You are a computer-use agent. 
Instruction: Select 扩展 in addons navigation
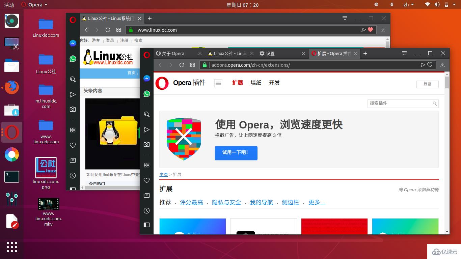pyautogui.click(x=238, y=83)
